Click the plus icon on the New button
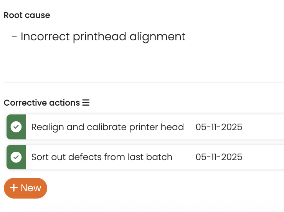 [14, 188]
